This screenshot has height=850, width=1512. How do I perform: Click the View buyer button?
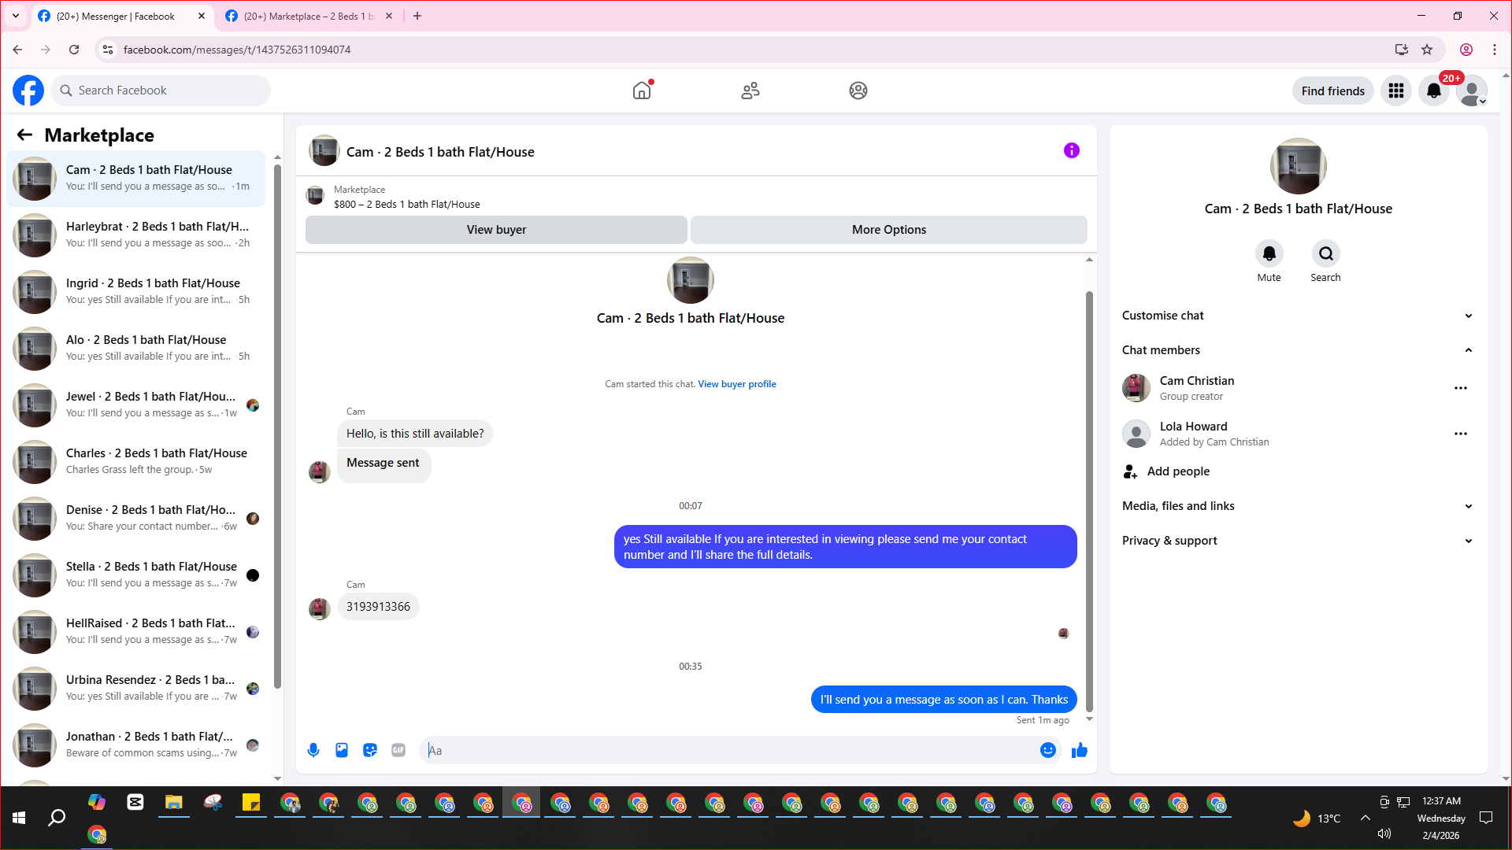click(496, 230)
